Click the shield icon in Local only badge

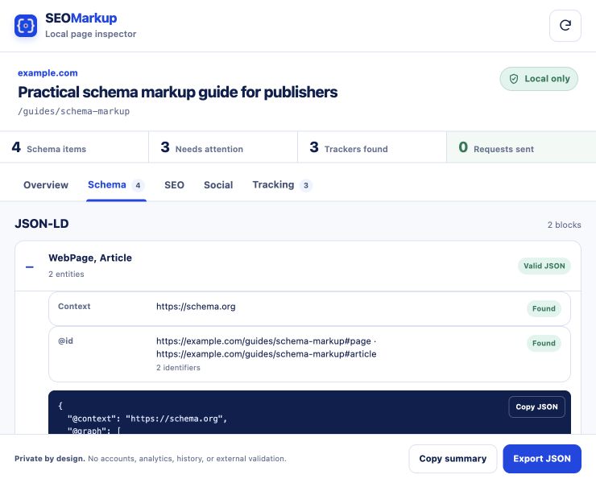(514, 79)
